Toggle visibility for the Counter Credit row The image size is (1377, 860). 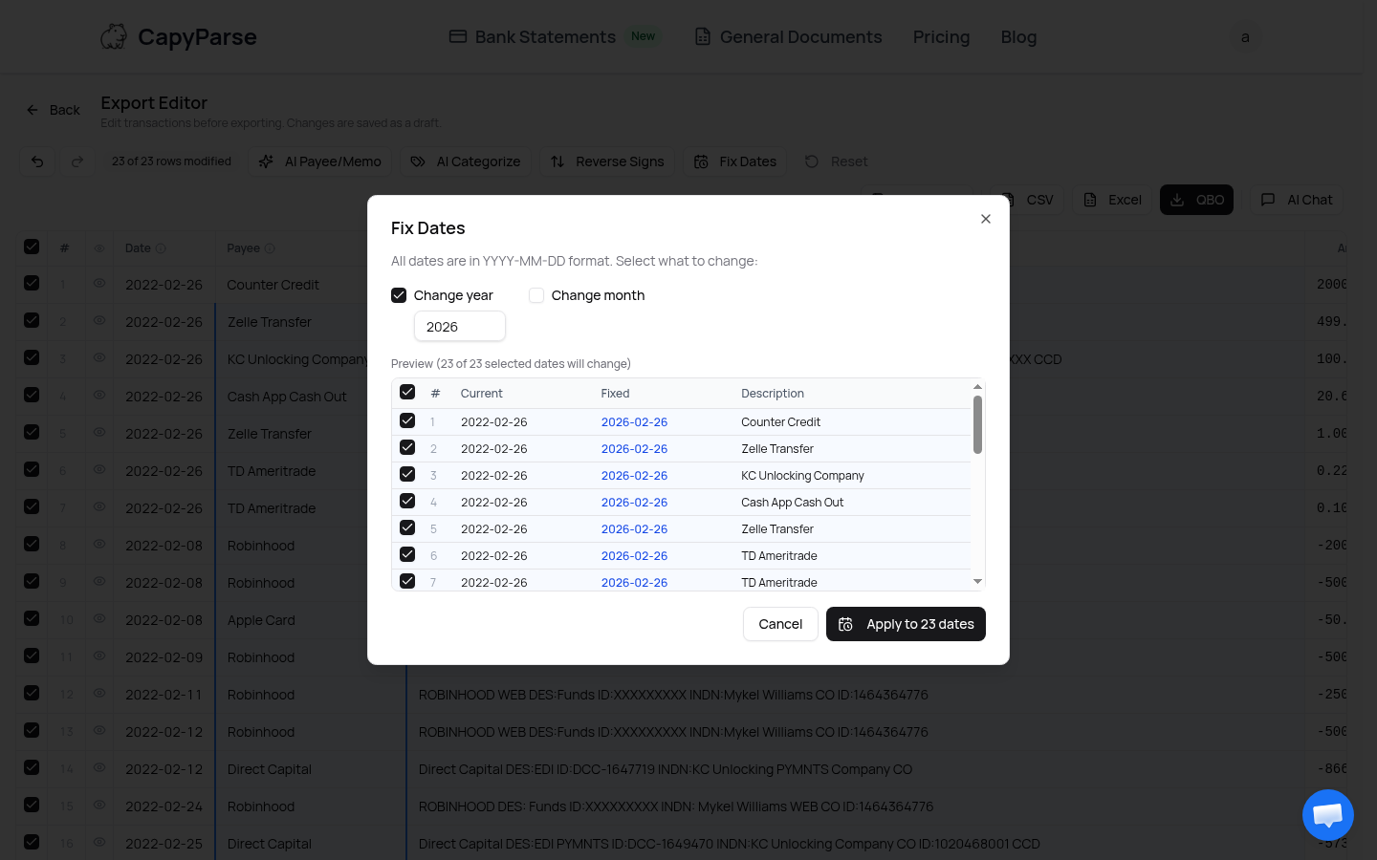click(99, 285)
